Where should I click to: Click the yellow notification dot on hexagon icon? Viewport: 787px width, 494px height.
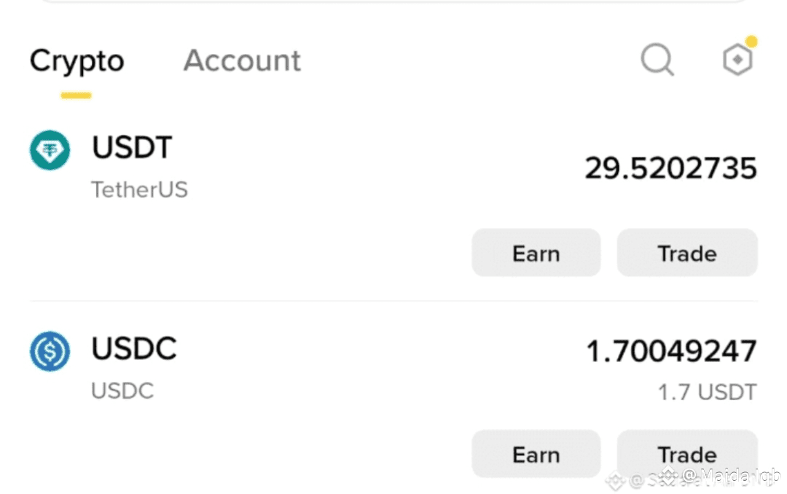751,41
